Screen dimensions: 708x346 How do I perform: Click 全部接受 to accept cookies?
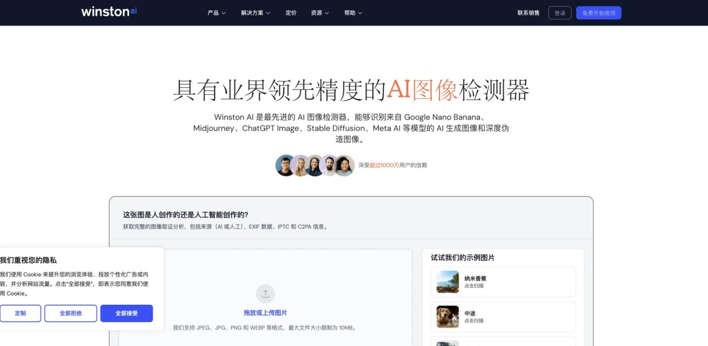pyautogui.click(x=127, y=313)
